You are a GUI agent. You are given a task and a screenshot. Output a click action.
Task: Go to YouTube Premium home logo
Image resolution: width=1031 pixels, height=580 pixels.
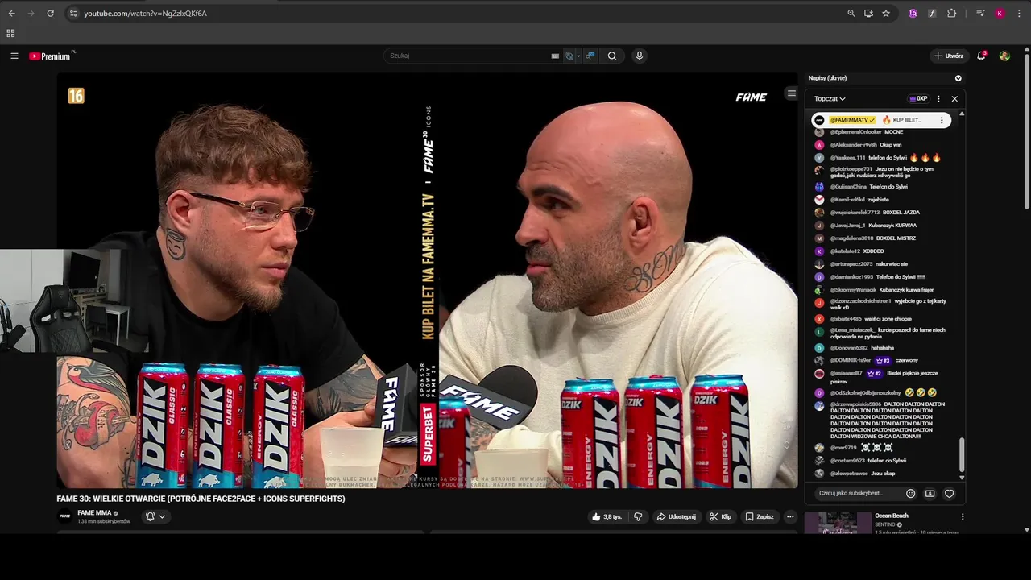coord(51,56)
